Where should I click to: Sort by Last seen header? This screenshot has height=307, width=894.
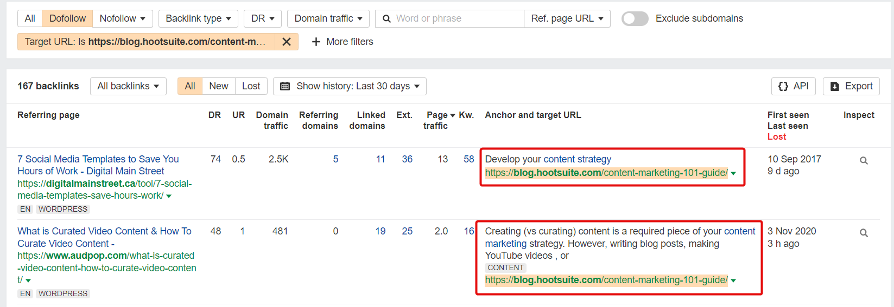coord(788,126)
